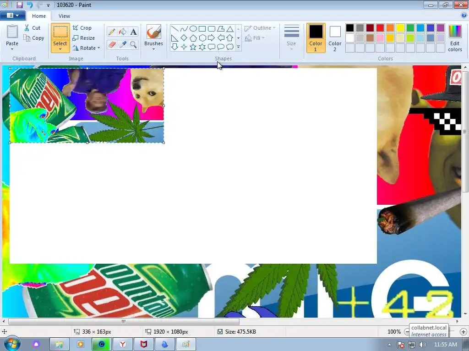Open the Fill dropdown
This screenshot has width=469, height=351.
tap(255, 38)
